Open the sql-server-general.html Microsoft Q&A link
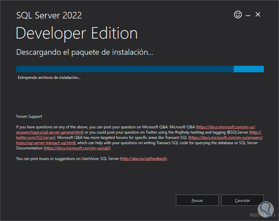The image size is (279, 221). (50, 132)
